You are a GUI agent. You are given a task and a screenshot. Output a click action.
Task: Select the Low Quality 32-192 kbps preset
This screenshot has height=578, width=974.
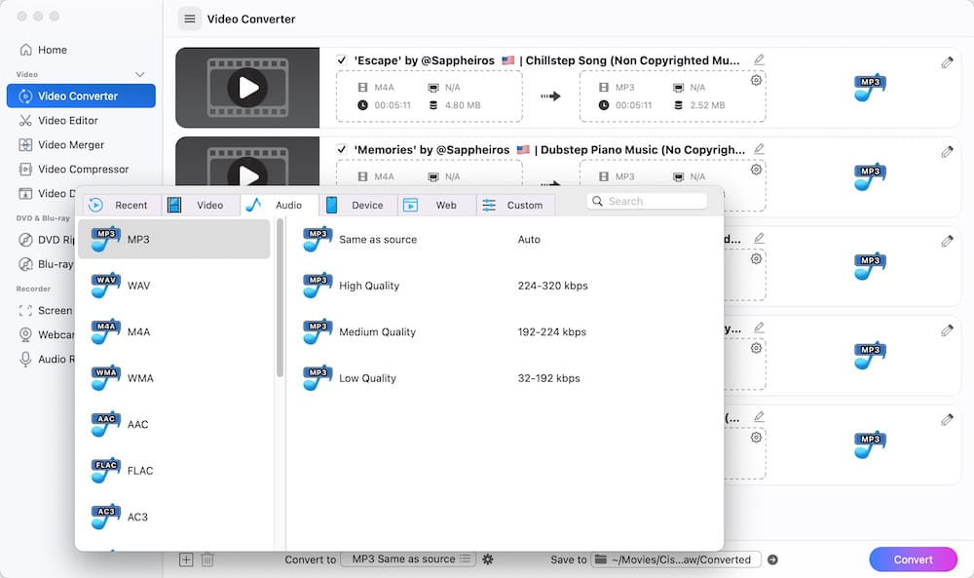pyautogui.click(x=505, y=378)
